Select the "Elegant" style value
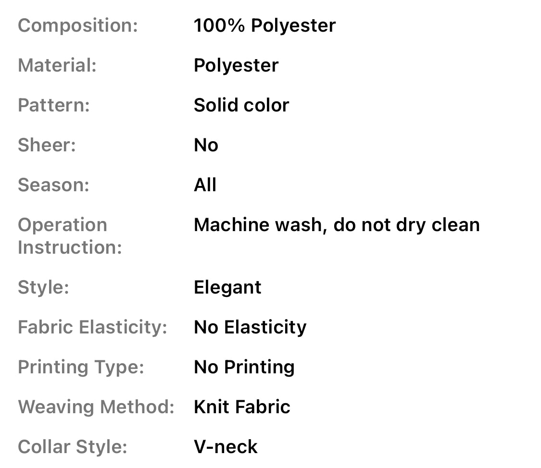The height and width of the screenshot is (468, 541). 227,287
